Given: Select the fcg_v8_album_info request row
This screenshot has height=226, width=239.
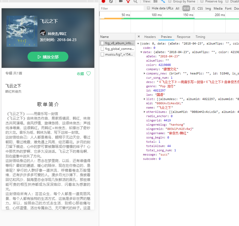Looking at the screenshot, I should point(117,43).
